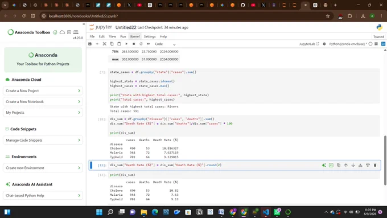Open the Edit menu
This screenshot has width=387, height=218.
pyautogui.click(x=102, y=36)
